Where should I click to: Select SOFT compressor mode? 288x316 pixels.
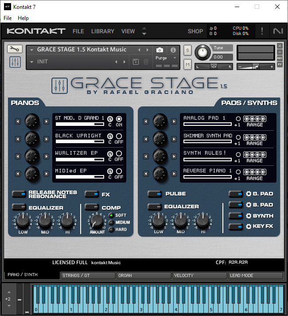click(x=111, y=215)
